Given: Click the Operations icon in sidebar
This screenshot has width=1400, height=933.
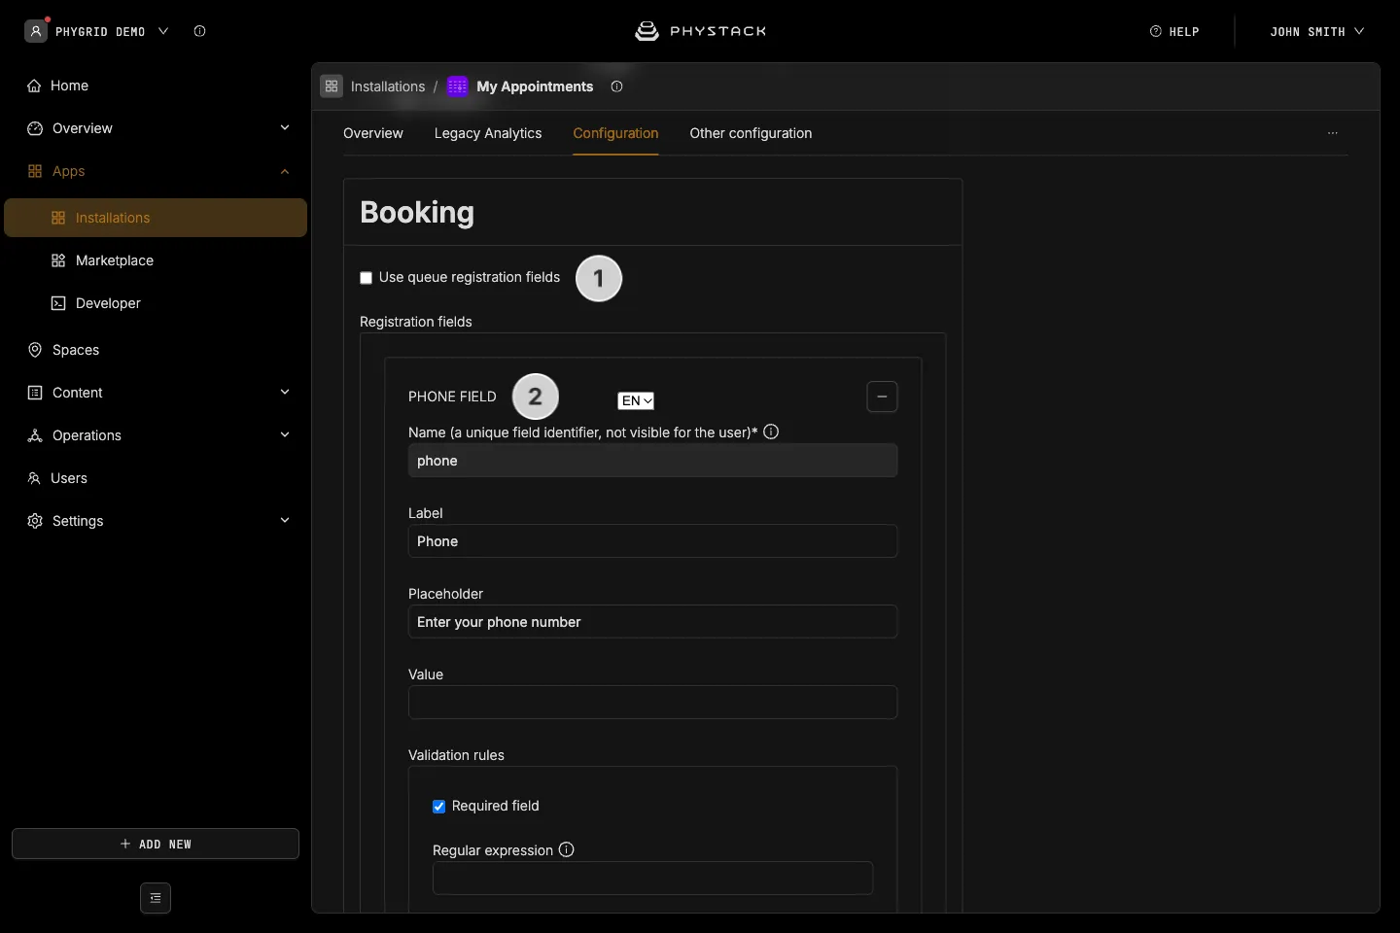Looking at the screenshot, I should pyautogui.click(x=35, y=435).
